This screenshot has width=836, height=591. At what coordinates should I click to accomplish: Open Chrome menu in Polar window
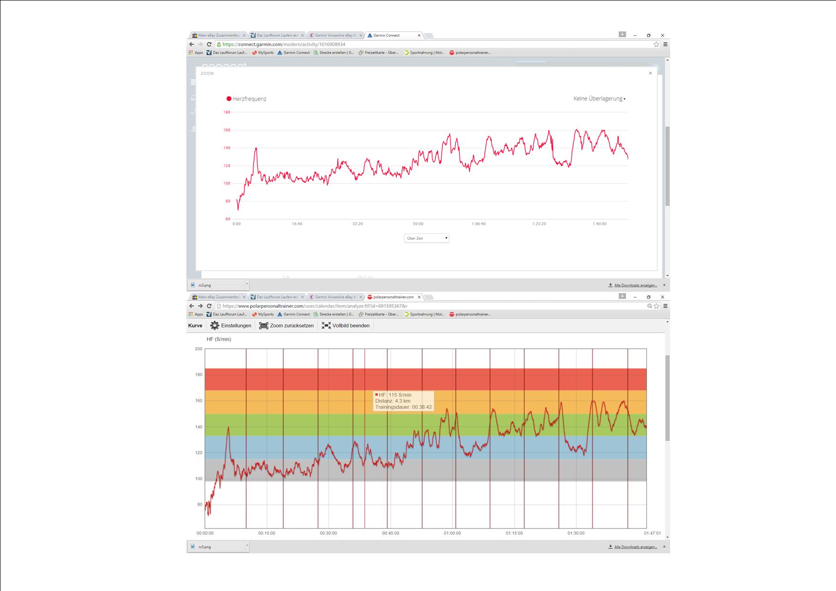[665, 306]
